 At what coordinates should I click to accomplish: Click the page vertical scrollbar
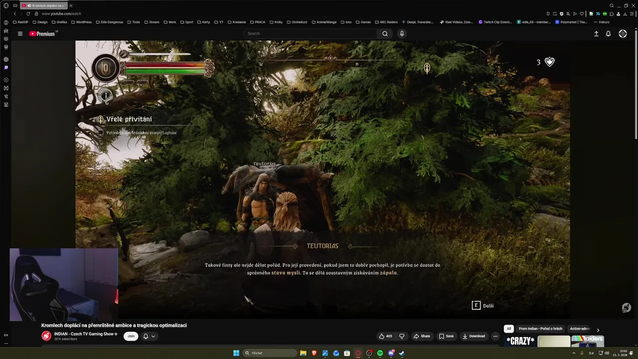tap(636, 84)
